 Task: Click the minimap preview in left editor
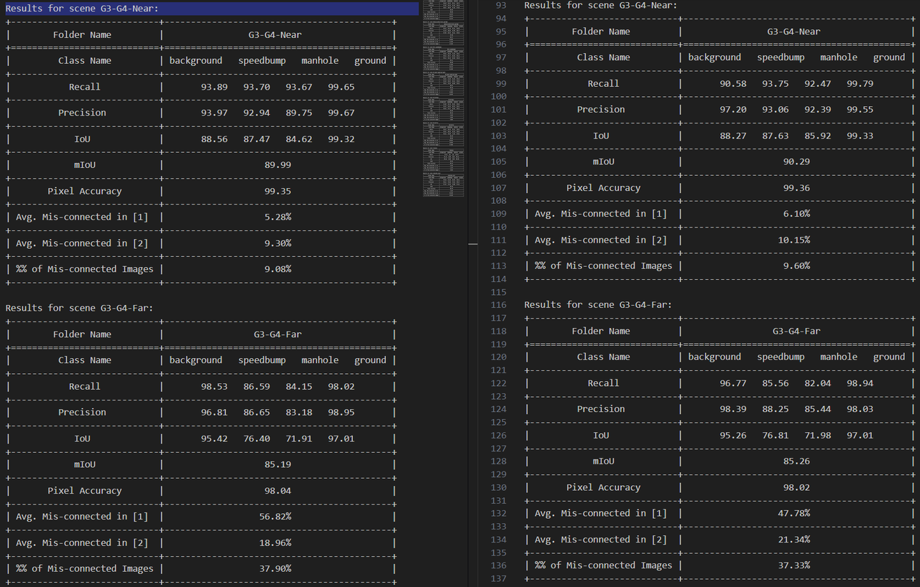coord(443,98)
